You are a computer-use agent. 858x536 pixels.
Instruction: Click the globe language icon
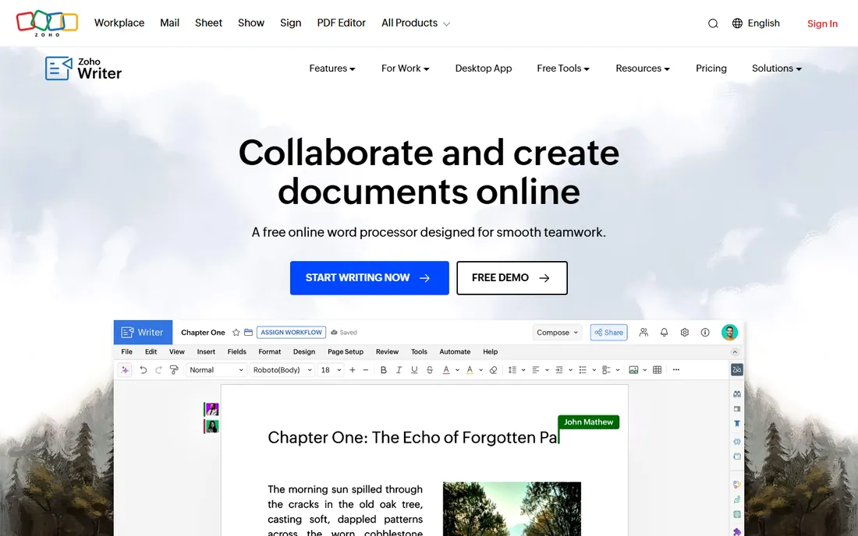pyautogui.click(x=737, y=23)
